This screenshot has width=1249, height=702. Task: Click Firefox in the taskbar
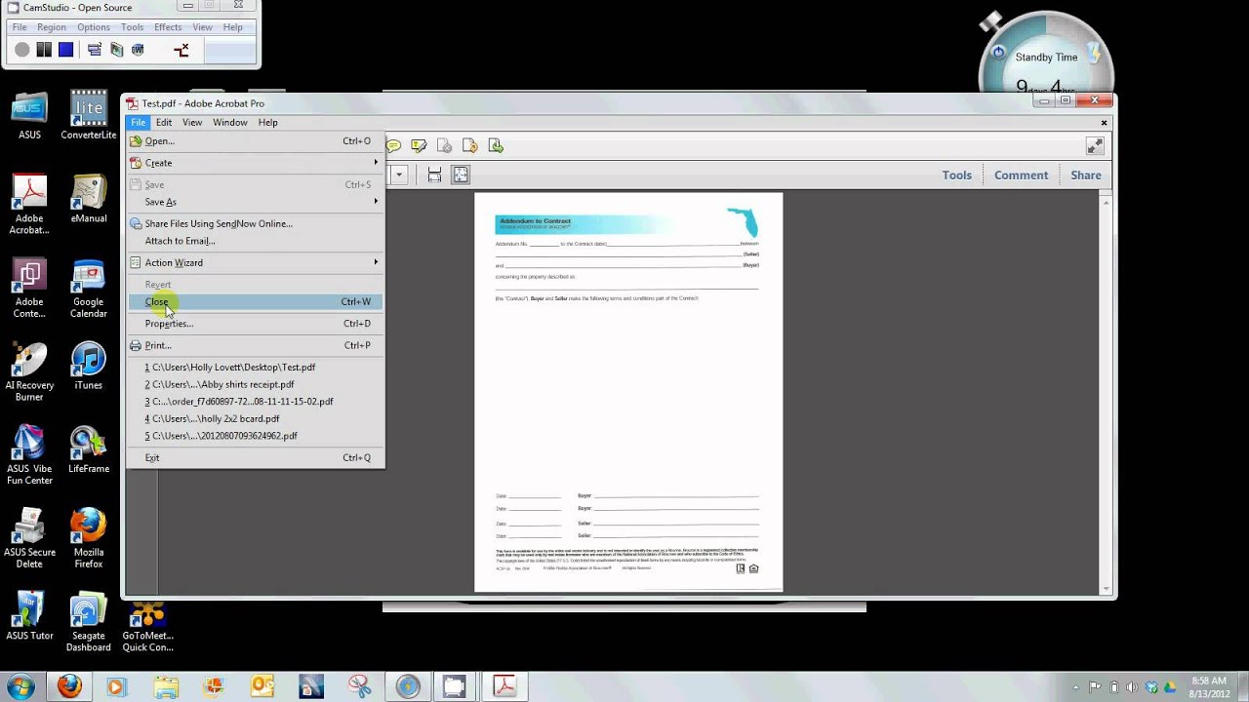(69, 686)
